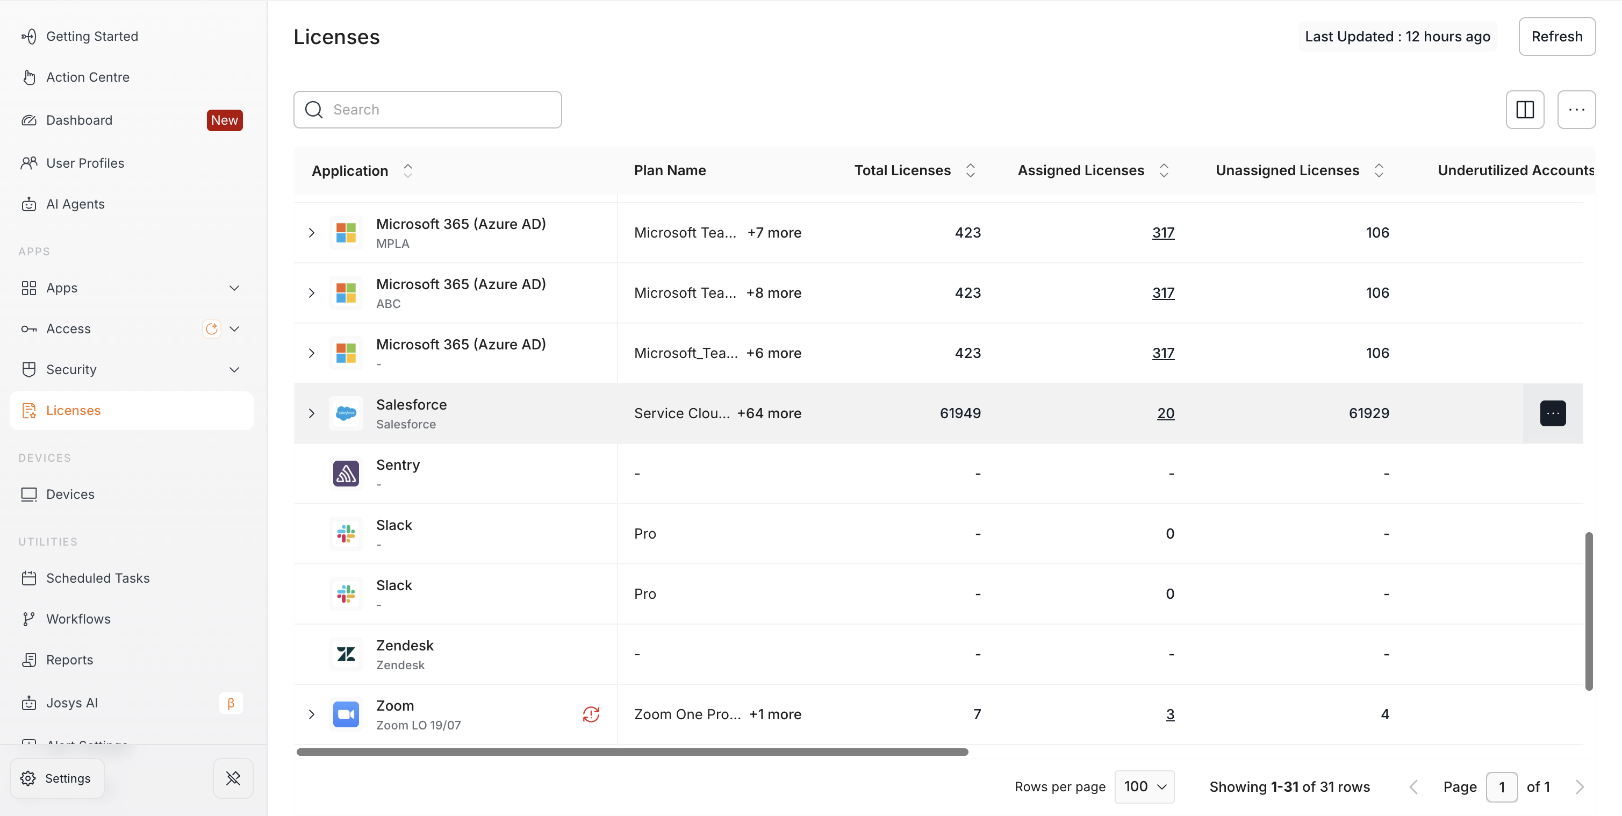Open Scheduled Tasks in sidebar
The image size is (1622, 816).
(x=132, y=578)
